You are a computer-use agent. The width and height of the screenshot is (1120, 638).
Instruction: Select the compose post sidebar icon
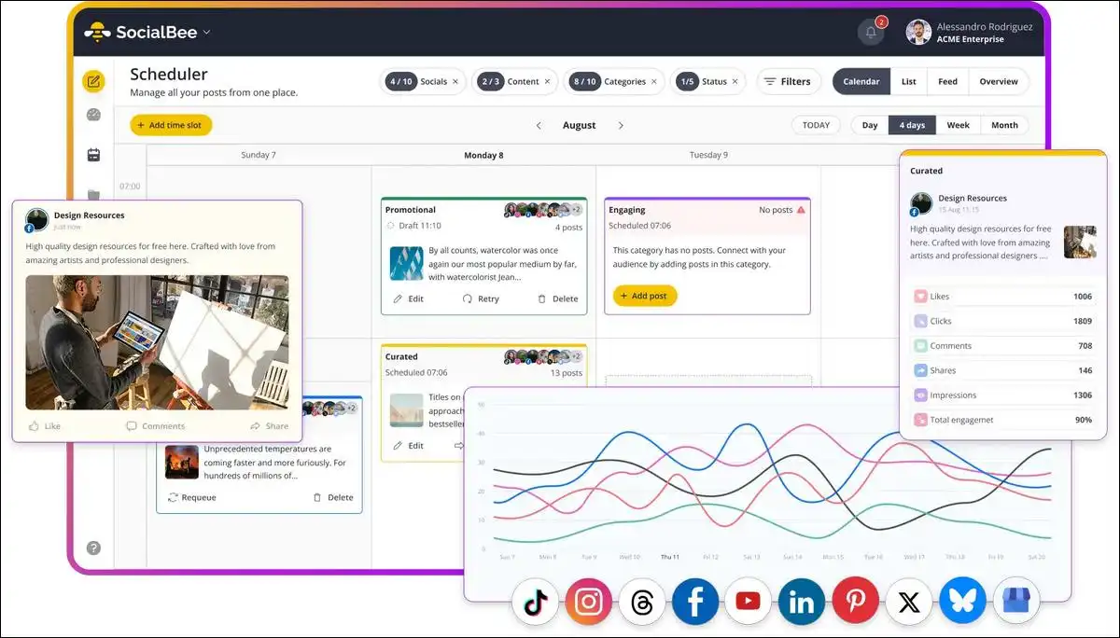(x=93, y=81)
